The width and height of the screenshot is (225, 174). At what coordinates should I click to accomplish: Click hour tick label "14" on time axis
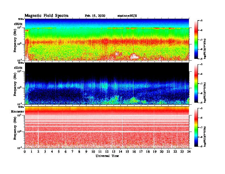click(x=120, y=152)
